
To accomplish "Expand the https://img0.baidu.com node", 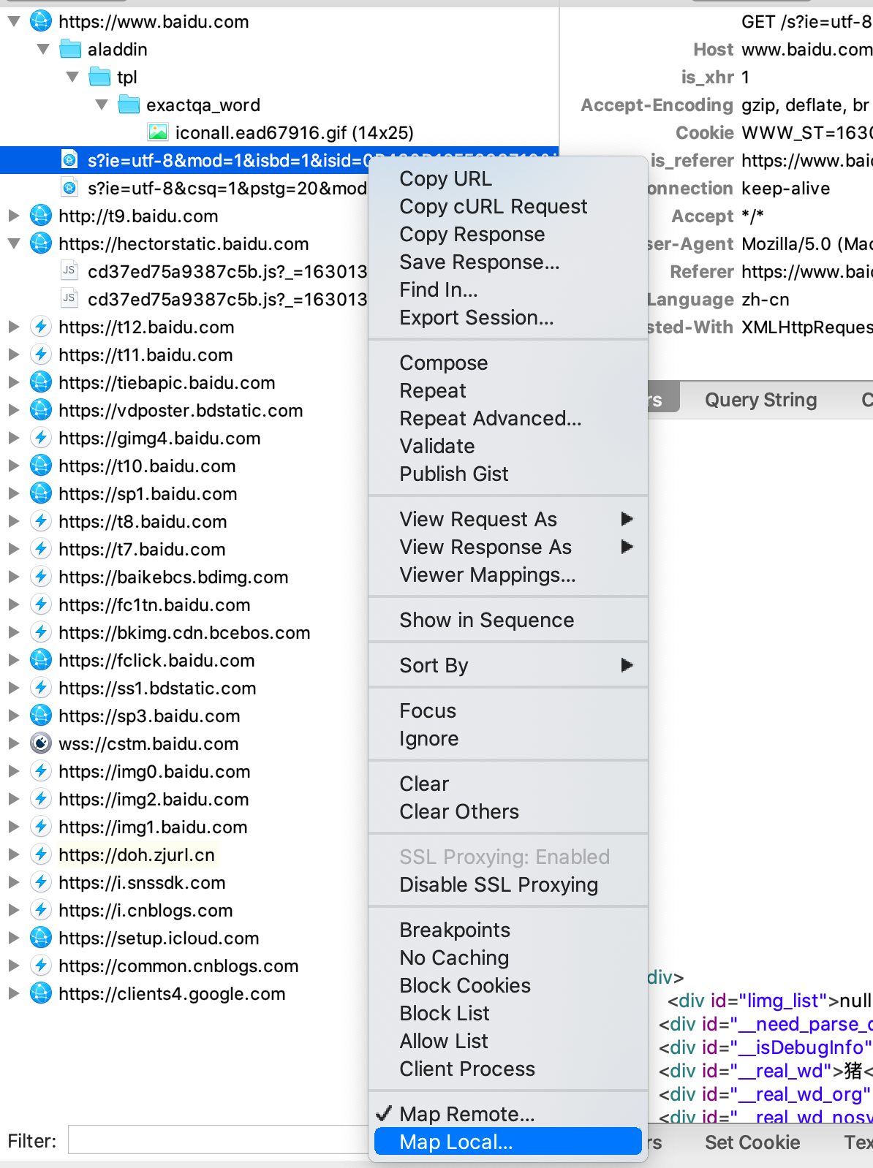I will [13, 771].
